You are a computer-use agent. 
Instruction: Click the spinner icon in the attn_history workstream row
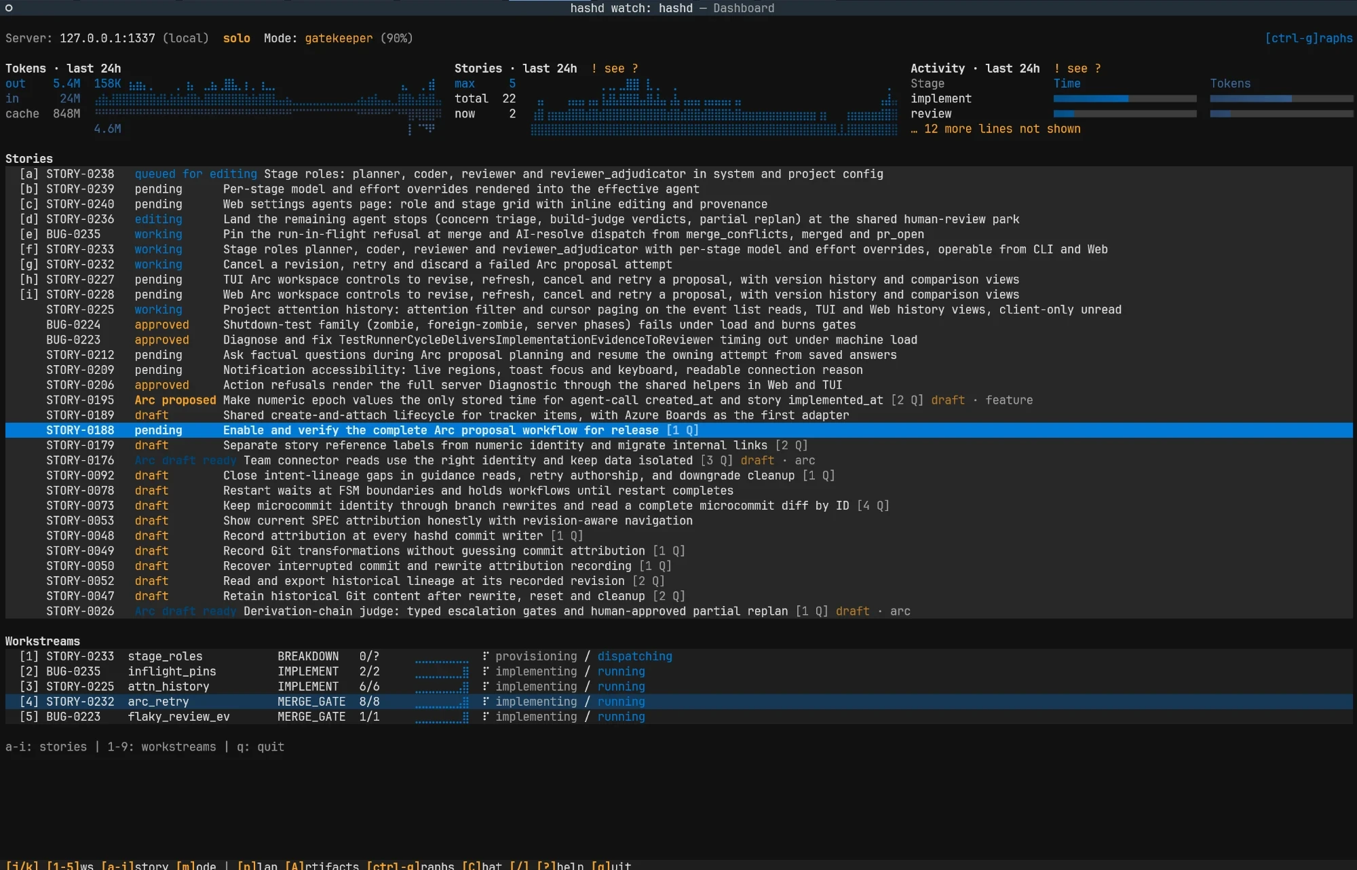(x=486, y=686)
